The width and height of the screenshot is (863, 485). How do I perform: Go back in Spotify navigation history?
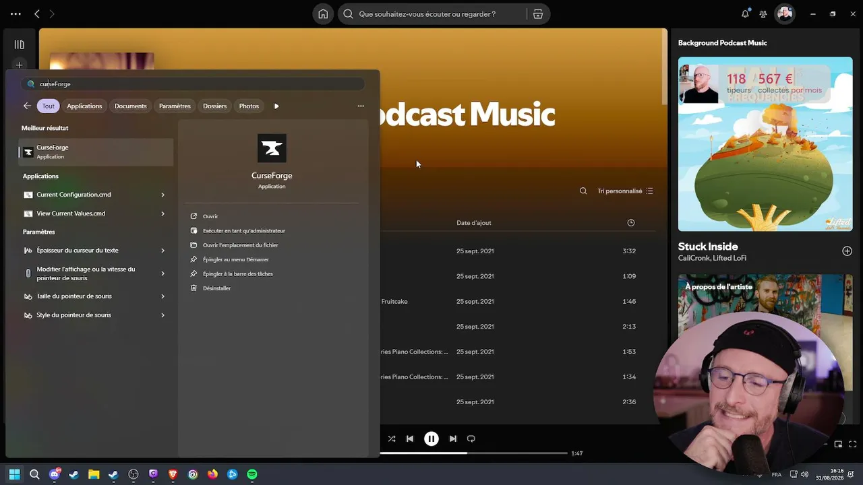(37, 13)
